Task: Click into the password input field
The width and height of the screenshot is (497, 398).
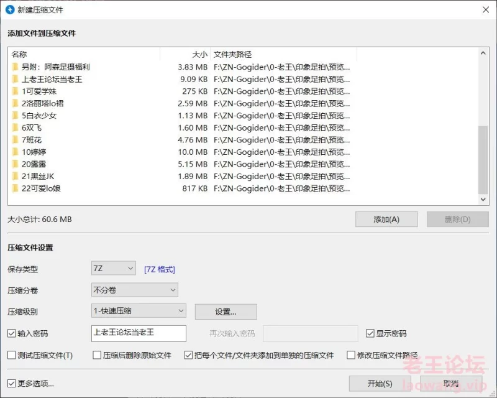Action: point(139,333)
